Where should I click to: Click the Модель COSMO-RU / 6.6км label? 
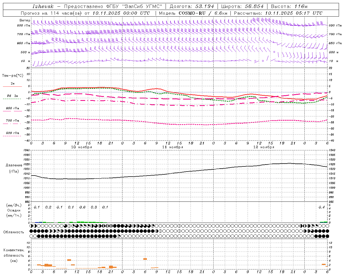tap(193, 13)
